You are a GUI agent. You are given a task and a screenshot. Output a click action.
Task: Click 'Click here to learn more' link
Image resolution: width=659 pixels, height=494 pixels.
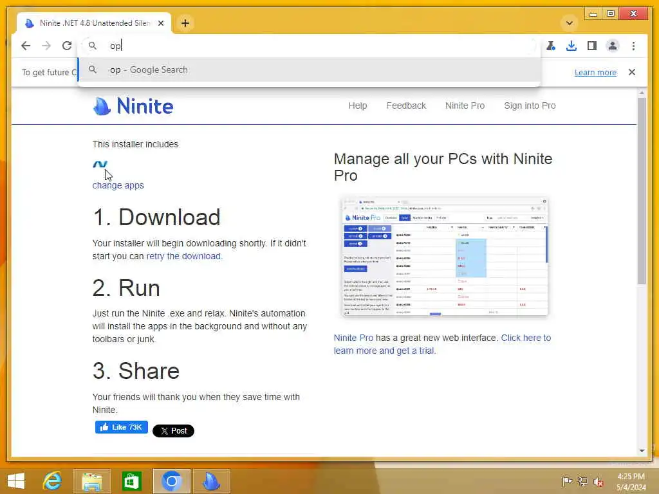point(442,344)
